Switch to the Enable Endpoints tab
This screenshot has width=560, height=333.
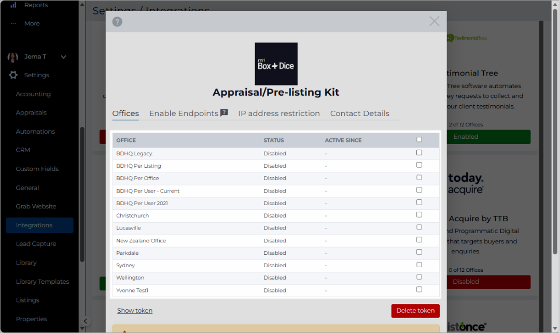[x=184, y=113]
